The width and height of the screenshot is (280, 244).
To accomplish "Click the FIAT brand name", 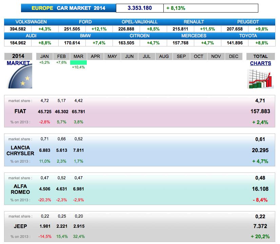I will click(x=20, y=111).
